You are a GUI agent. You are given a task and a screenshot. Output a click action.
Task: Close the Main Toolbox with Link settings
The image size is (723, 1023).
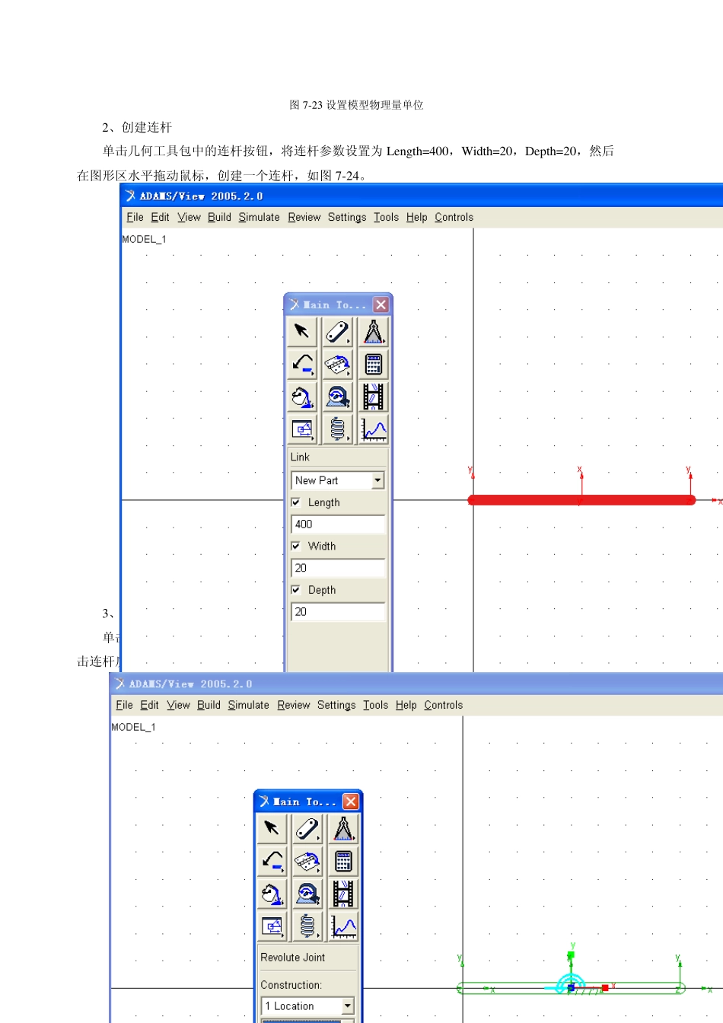coord(381,304)
